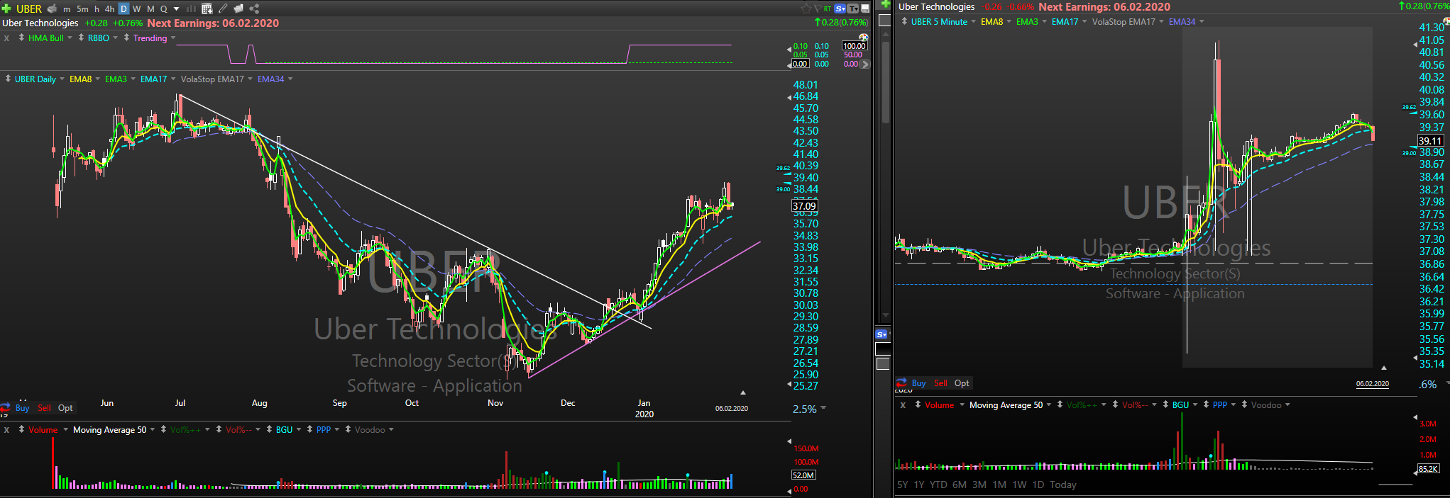Viewport: 1450px width, 498px height.
Task: Click the Sell button on right chart
Action: (x=940, y=383)
